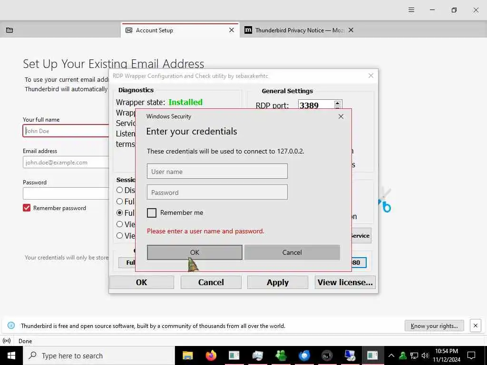This screenshot has width=487, height=365.
Task: Open the Thunderbird hamburger application menu
Action: [411, 10]
